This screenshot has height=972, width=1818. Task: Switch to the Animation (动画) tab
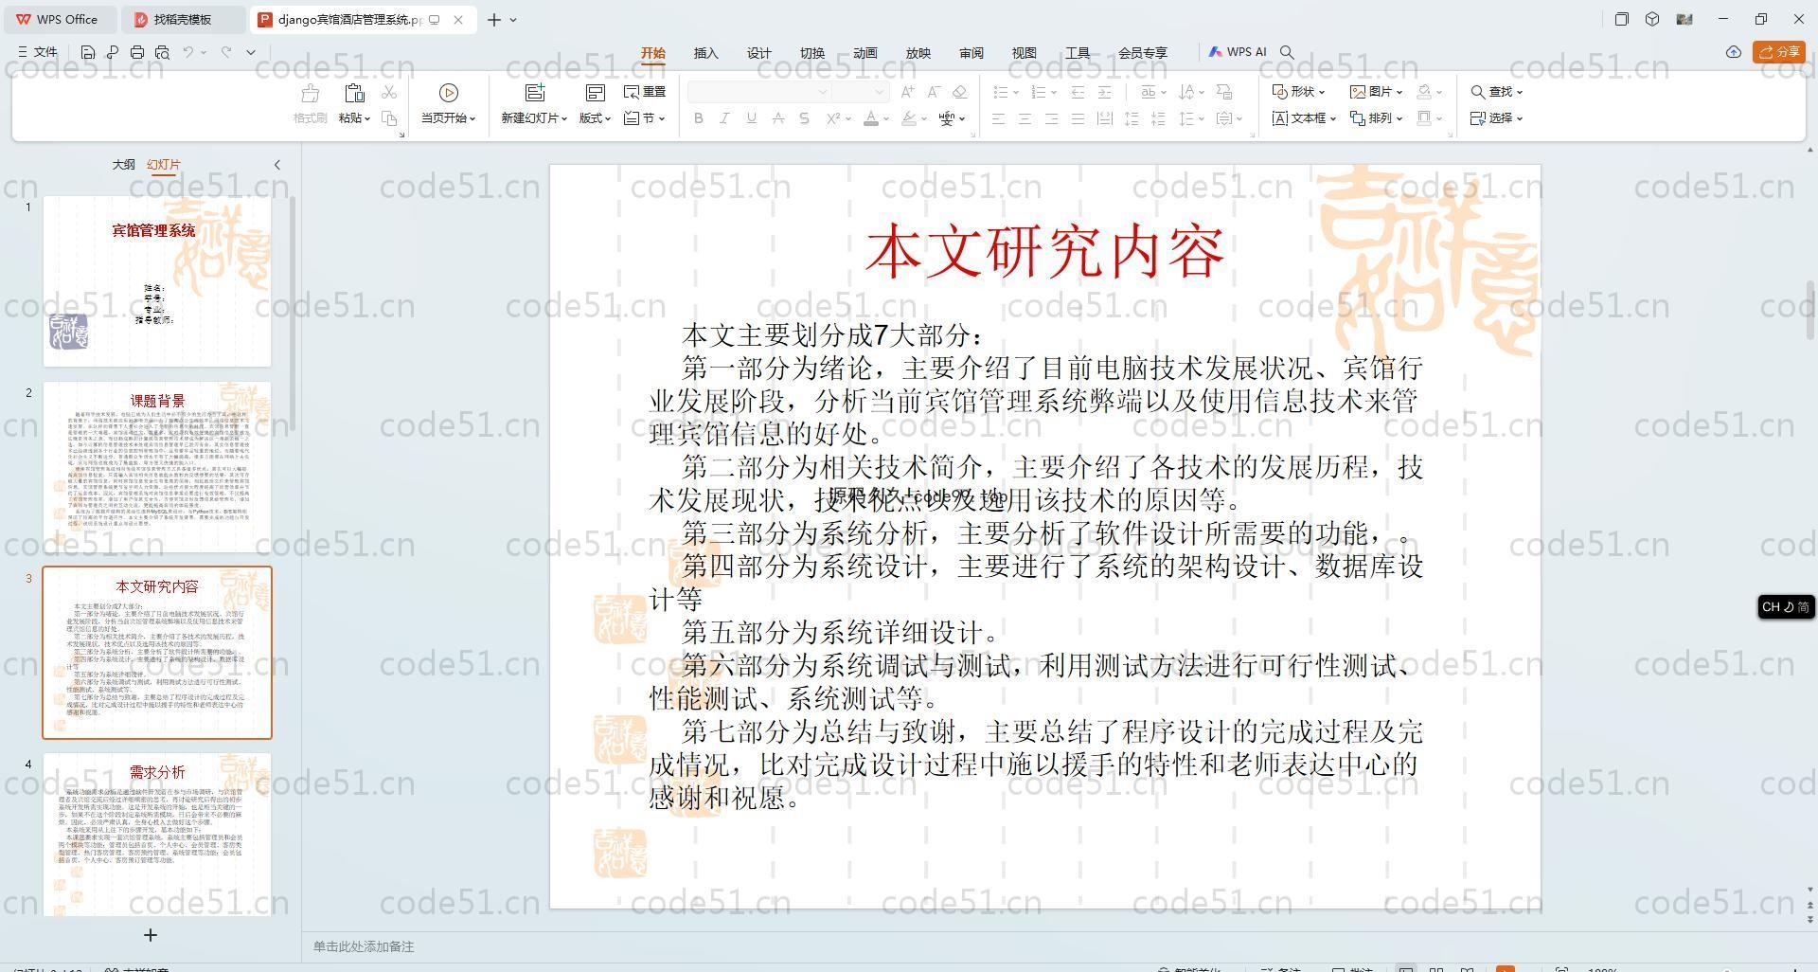[865, 53]
